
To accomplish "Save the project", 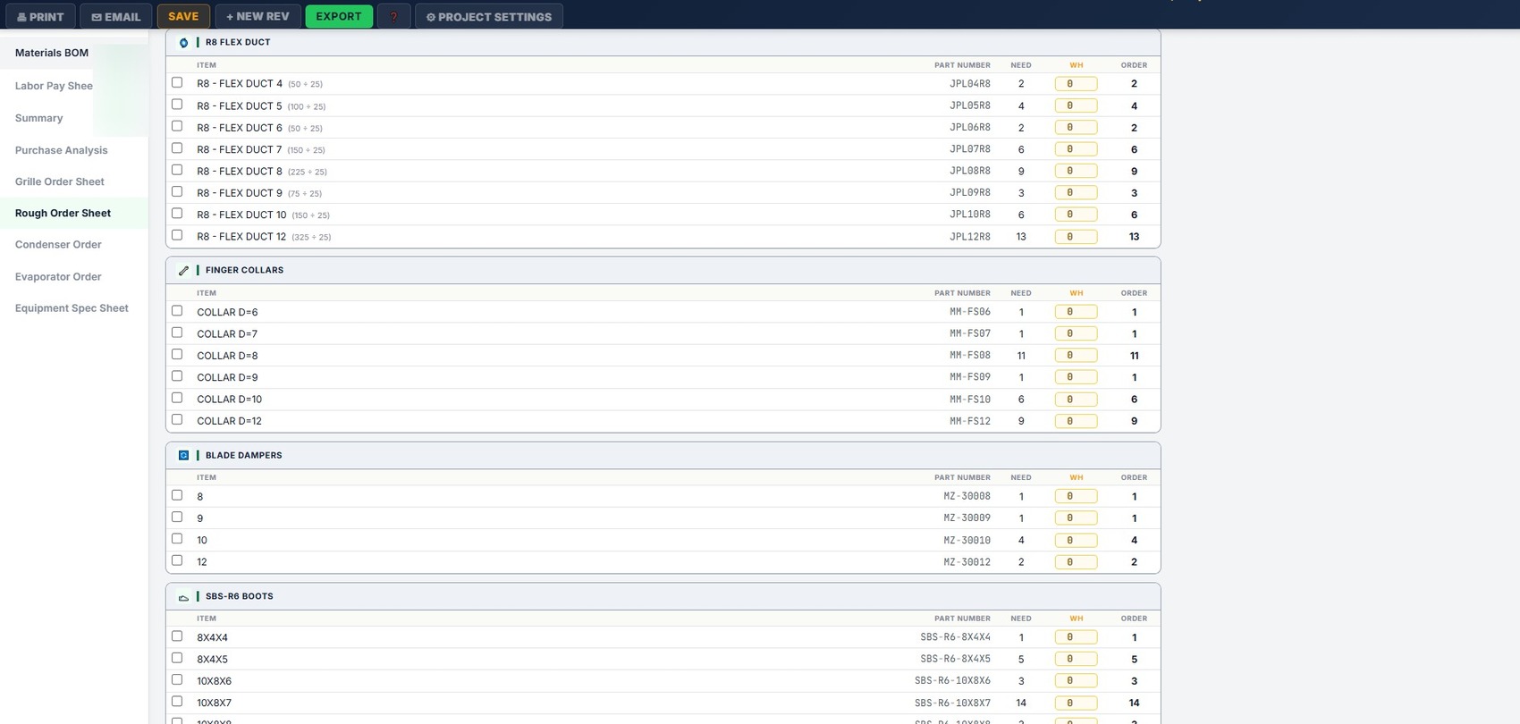I will (183, 16).
